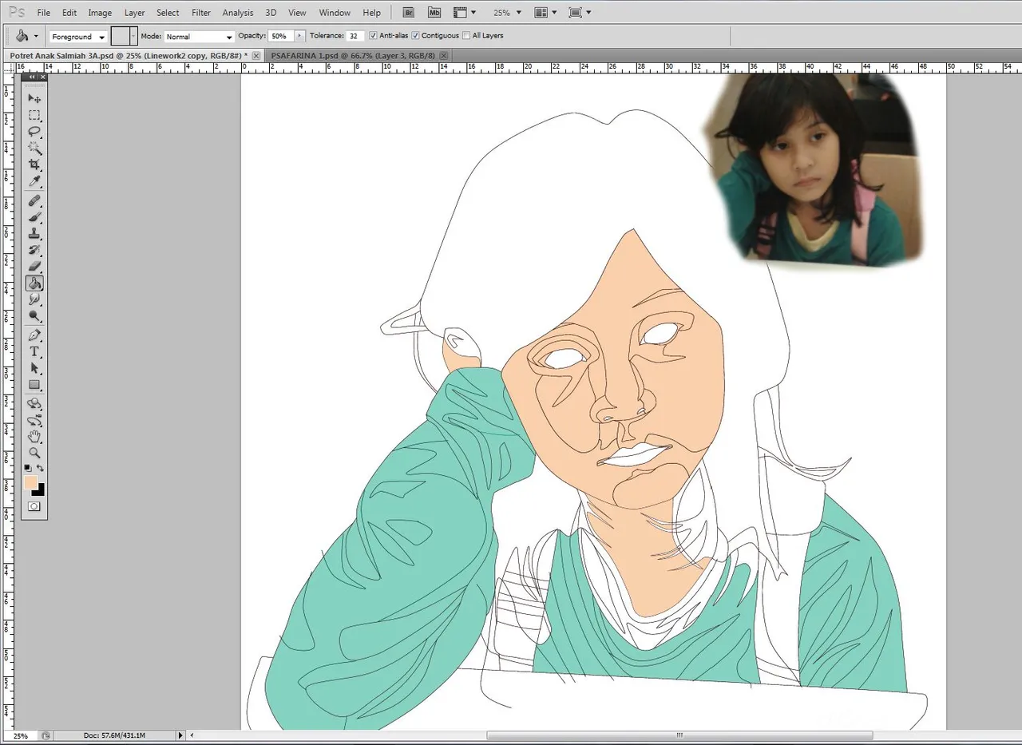1022x745 pixels.
Task: Toggle the Contiguous checkbox
Action: coord(416,36)
